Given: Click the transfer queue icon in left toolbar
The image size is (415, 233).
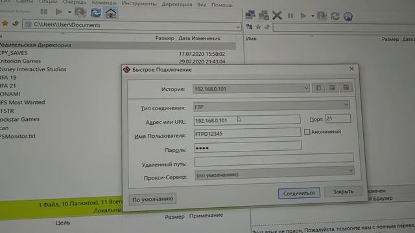Looking at the screenshot, I should click(80, 12).
